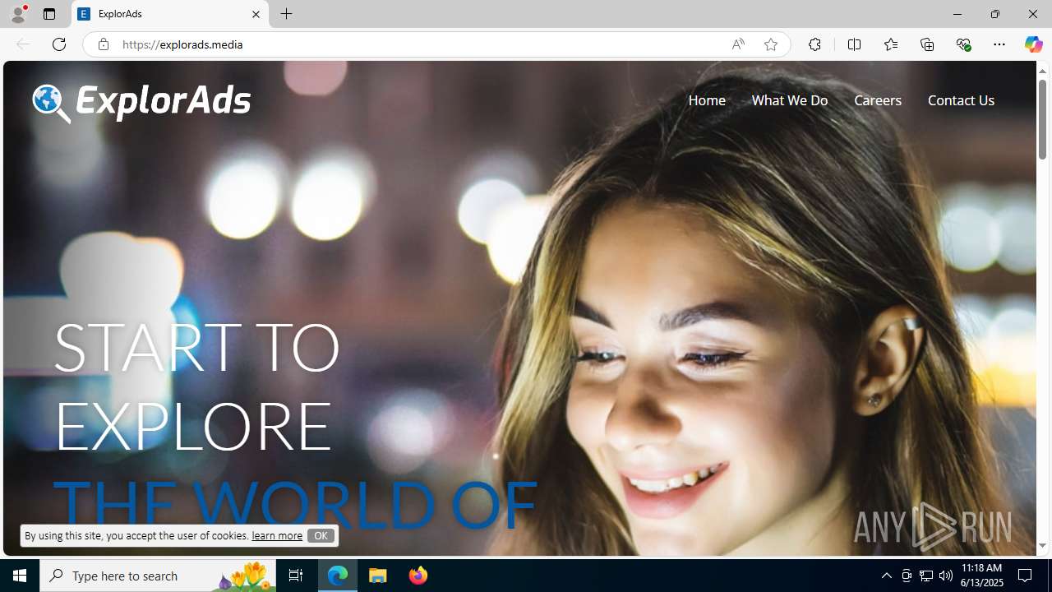Click the ExplorAds logo

(141, 102)
